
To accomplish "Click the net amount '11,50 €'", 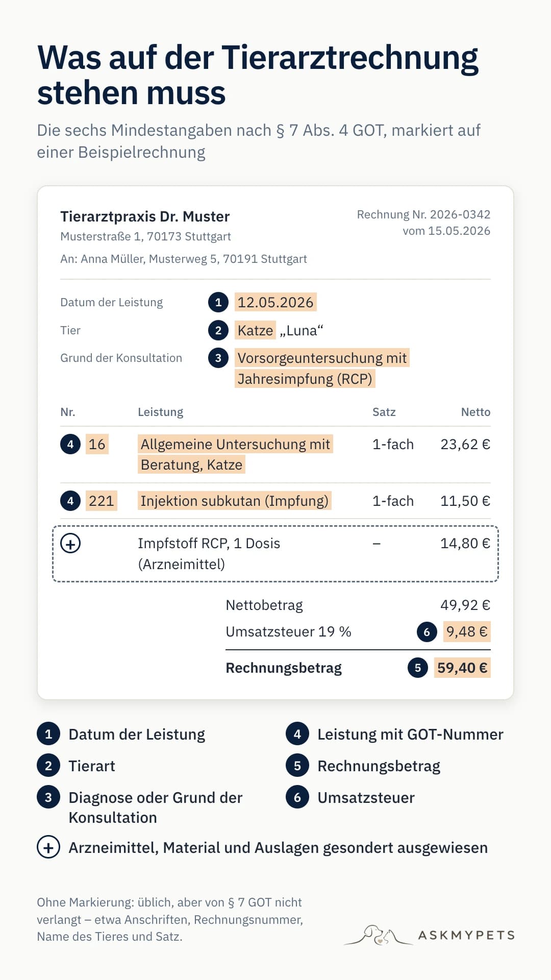I will pos(465,501).
